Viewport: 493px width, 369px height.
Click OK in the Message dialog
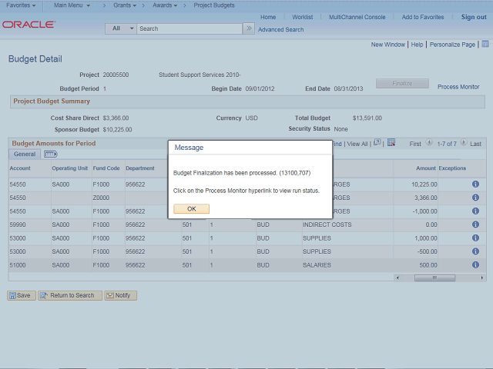click(191, 208)
